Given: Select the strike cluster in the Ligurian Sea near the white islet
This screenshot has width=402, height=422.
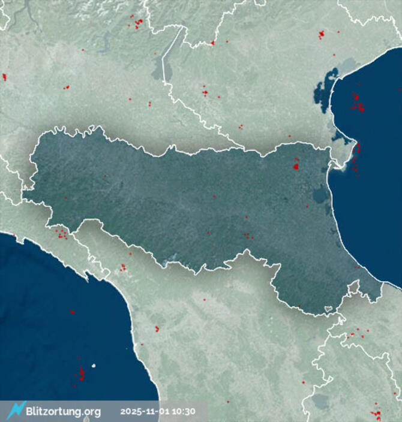Looking at the screenshot, I should pos(81,374).
